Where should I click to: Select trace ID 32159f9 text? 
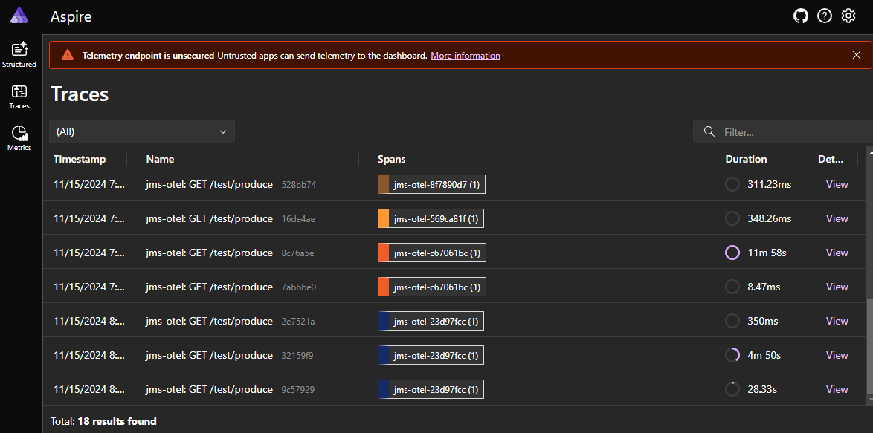[297, 356]
